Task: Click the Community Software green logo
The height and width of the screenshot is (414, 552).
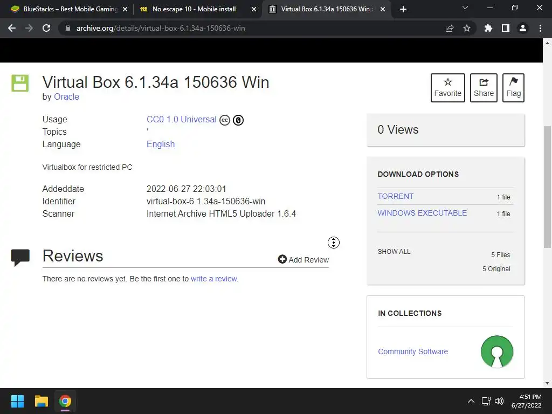Action: [497, 351]
